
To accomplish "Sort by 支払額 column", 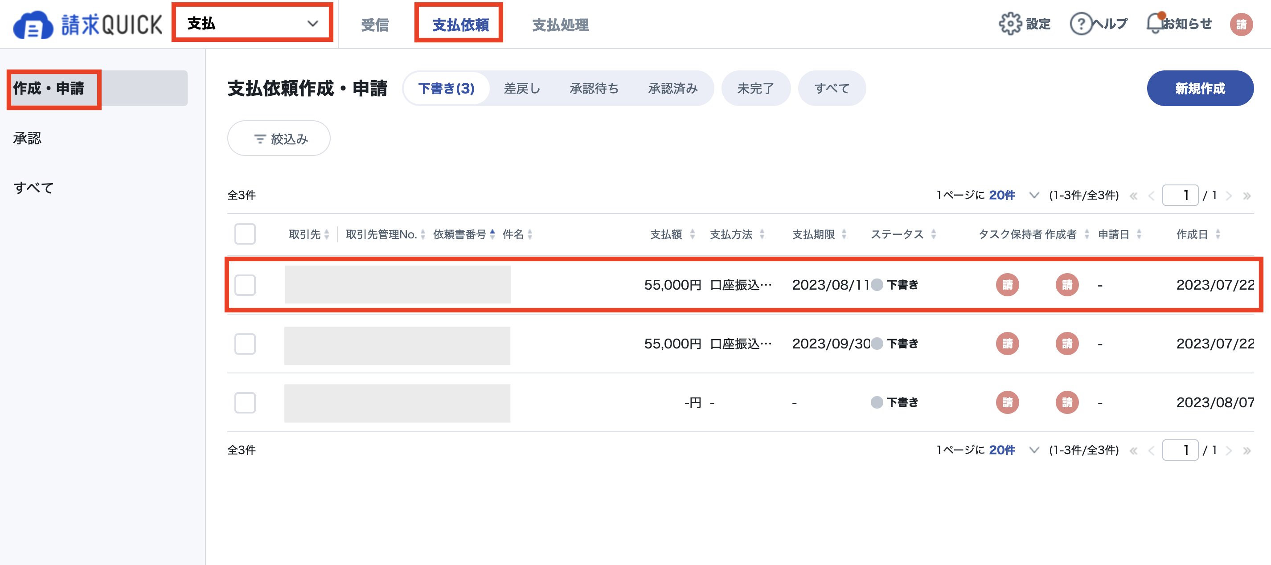I will 692,234.
